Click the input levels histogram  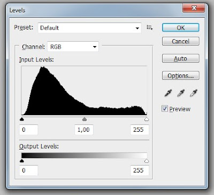[x=84, y=91]
